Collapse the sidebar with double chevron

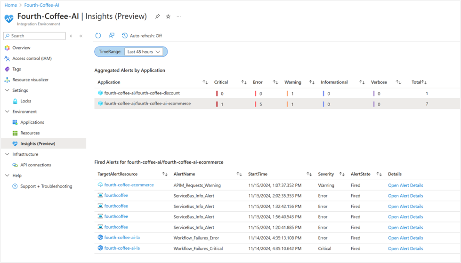click(x=81, y=36)
